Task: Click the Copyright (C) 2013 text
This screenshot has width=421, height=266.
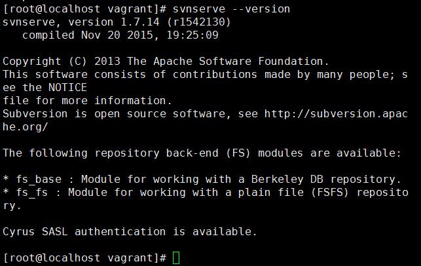Action: 61,62
